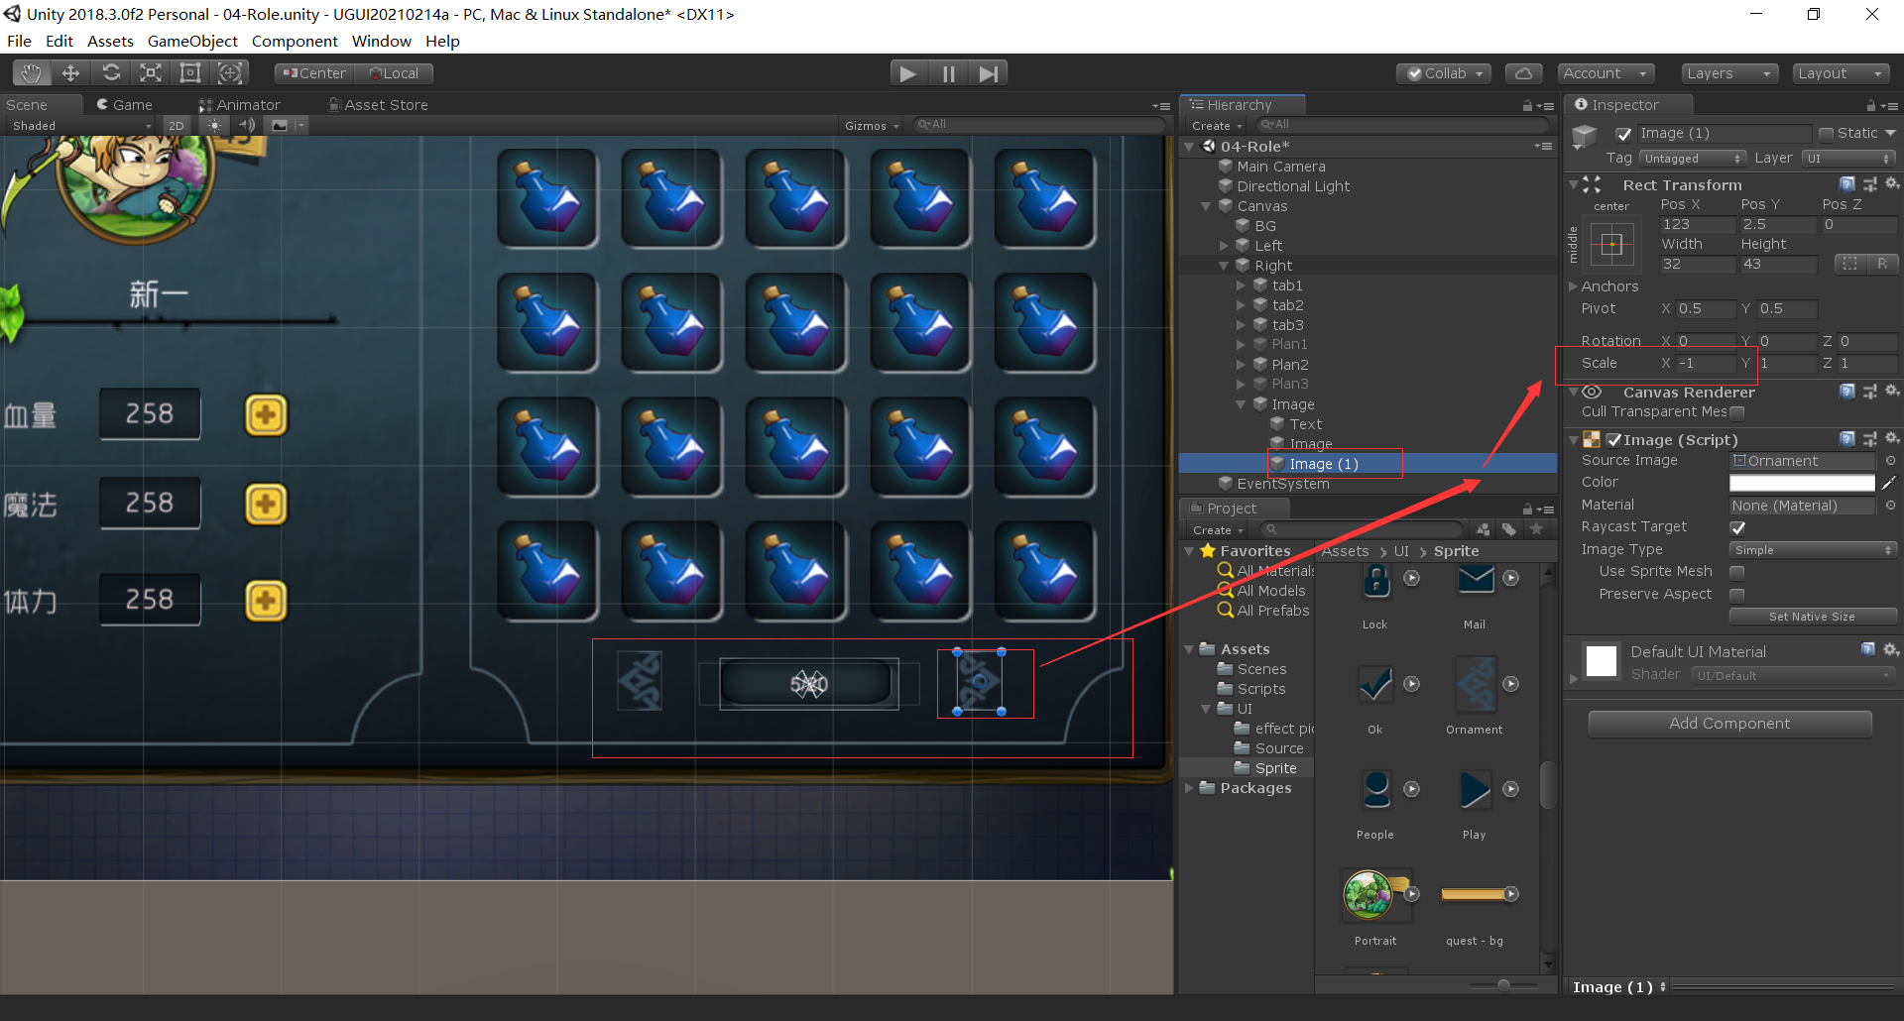Screen dimensions: 1904x1021
Task: Open the Layers dropdown in the toolbar
Action: 1729,72
